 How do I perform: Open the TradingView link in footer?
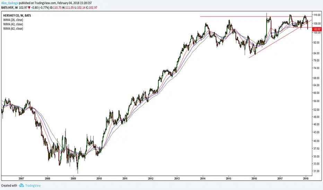[x=33, y=186]
